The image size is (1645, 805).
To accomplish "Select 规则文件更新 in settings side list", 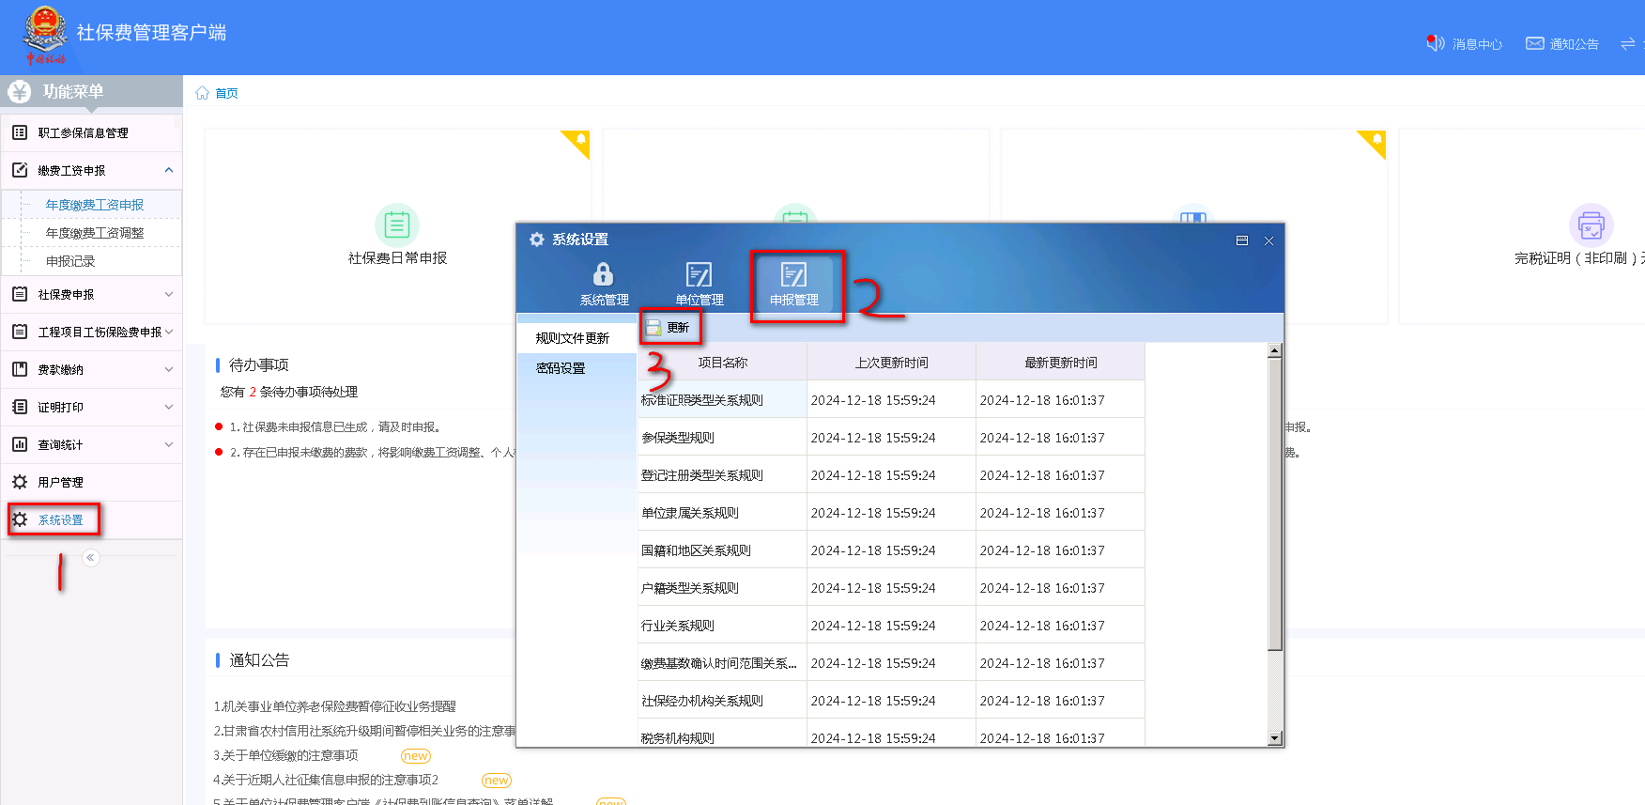I will [572, 338].
